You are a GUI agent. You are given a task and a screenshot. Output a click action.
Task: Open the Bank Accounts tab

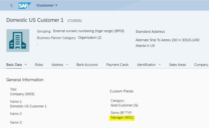(x=87, y=65)
